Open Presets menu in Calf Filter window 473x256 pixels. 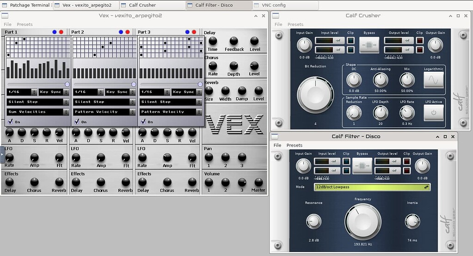294,145
